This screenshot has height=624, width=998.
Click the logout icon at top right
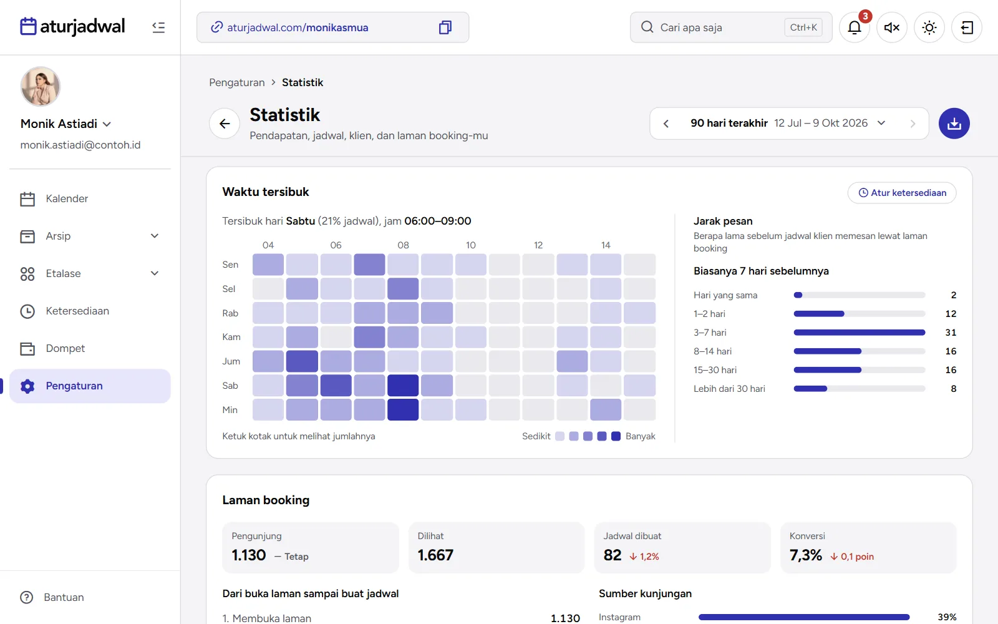point(967,27)
